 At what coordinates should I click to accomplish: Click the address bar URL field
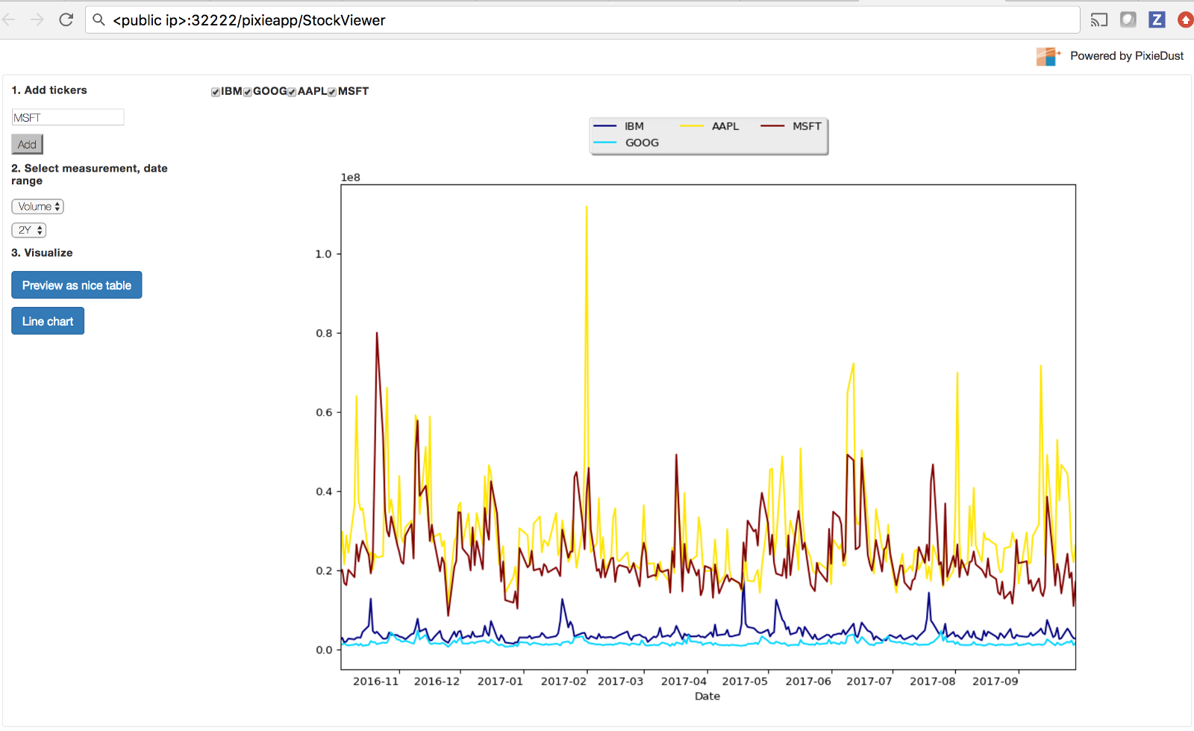point(583,20)
